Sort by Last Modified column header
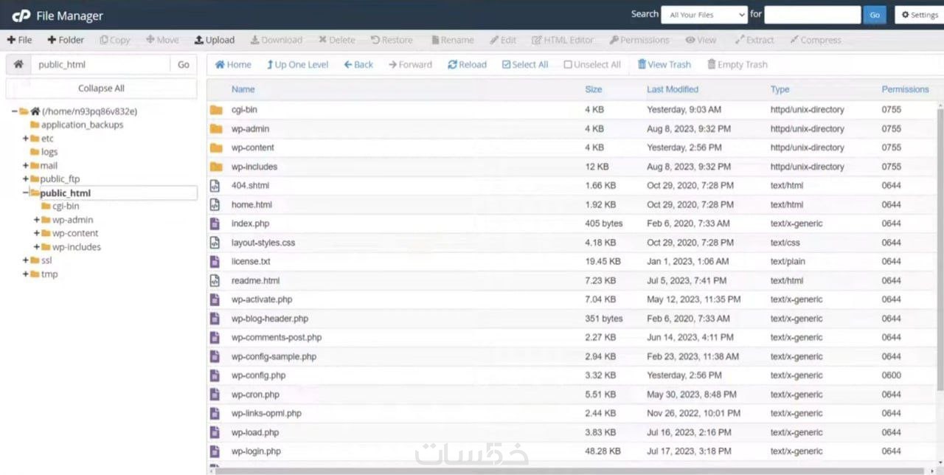Image resolution: width=944 pixels, height=475 pixels. [673, 89]
